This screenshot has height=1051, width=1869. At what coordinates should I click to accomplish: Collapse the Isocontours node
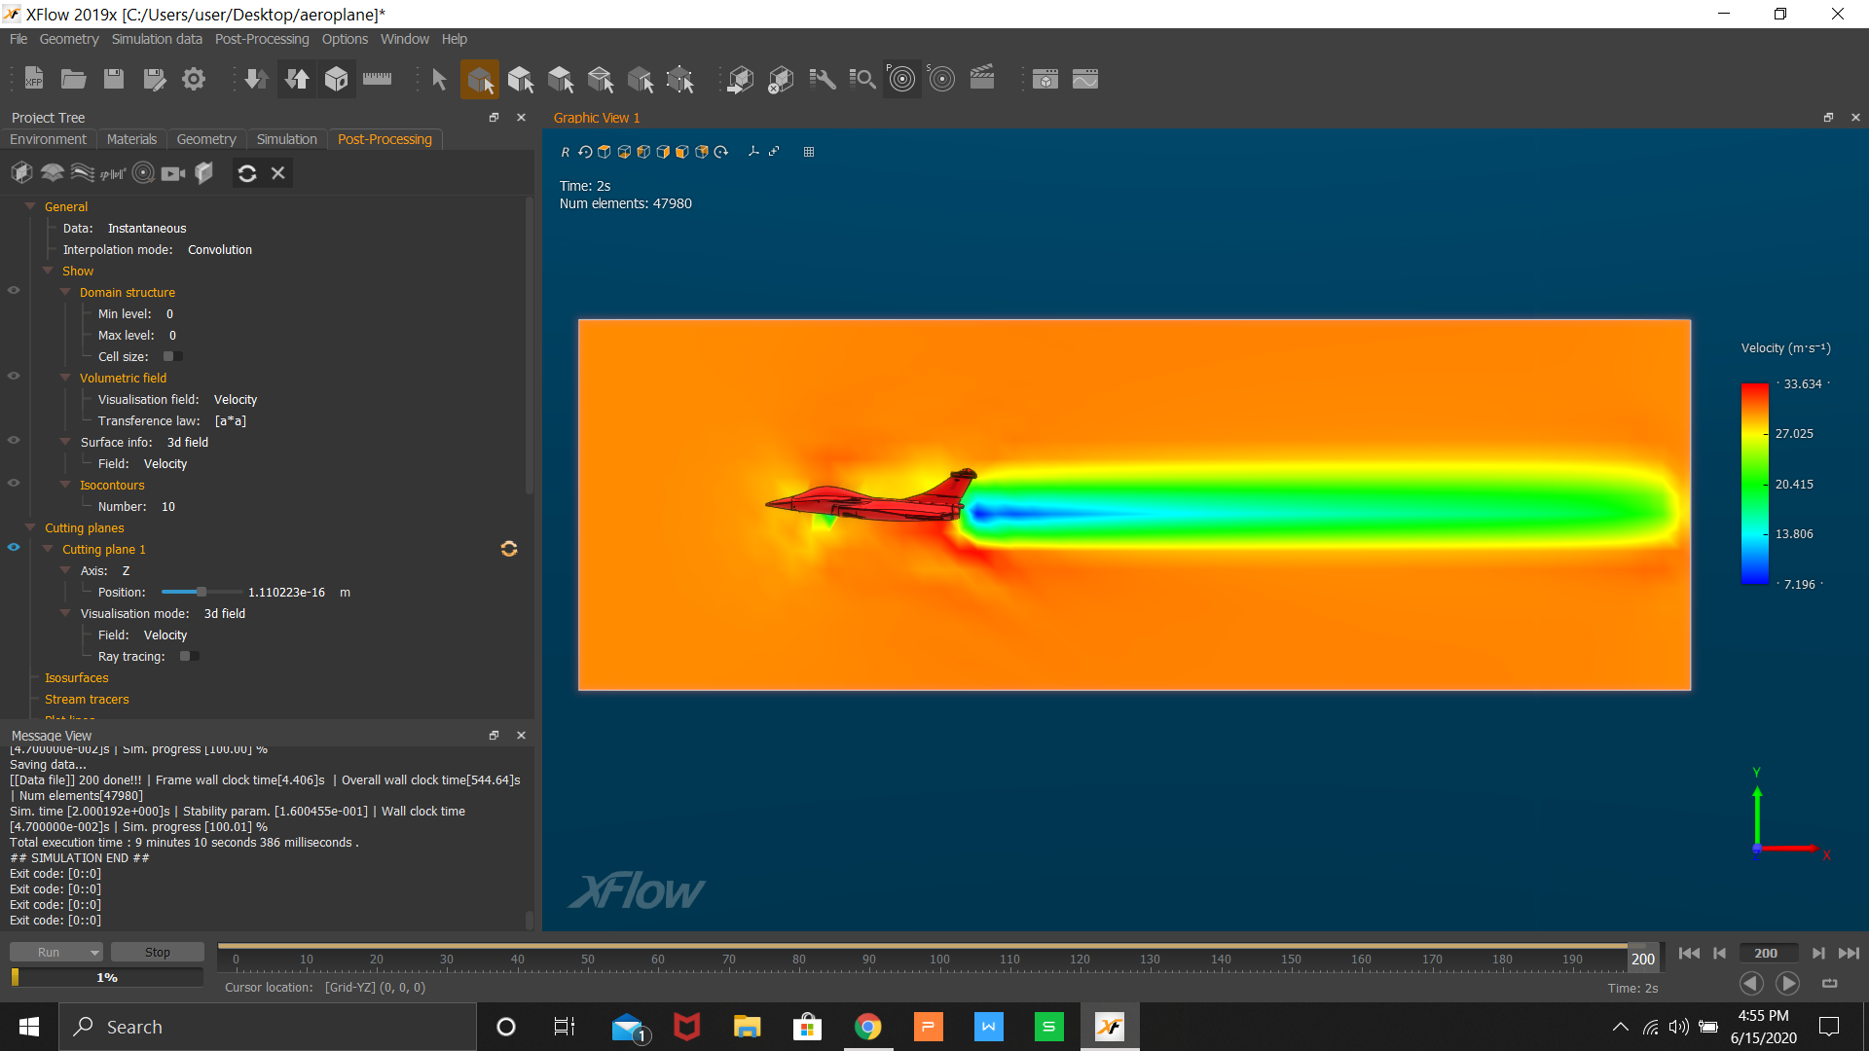click(65, 485)
